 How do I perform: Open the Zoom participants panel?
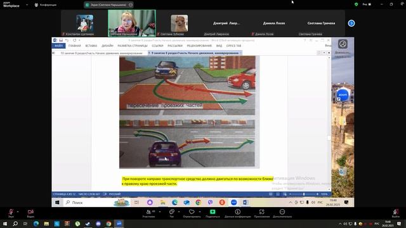click(149, 213)
